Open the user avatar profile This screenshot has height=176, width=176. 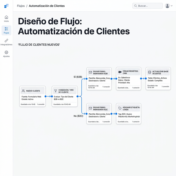[x=167, y=6]
